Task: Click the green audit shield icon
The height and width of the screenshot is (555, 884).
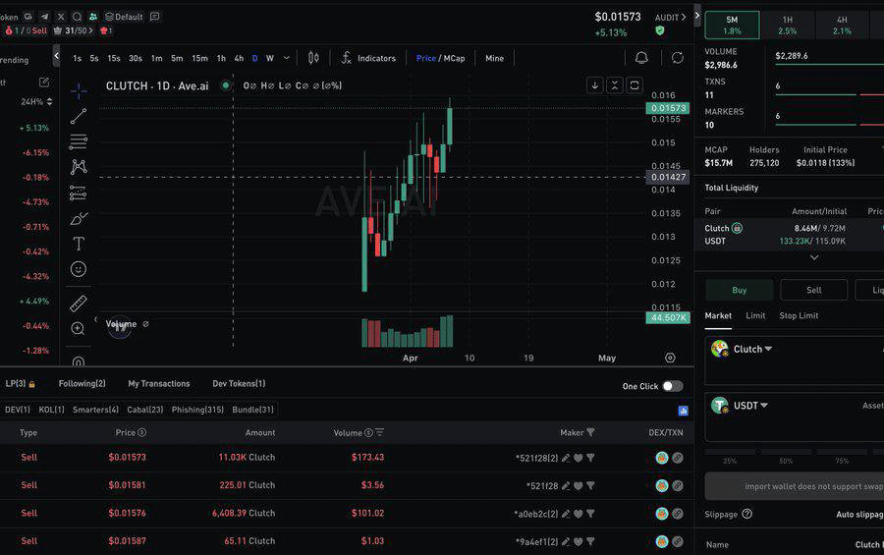Action: click(660, 30)
